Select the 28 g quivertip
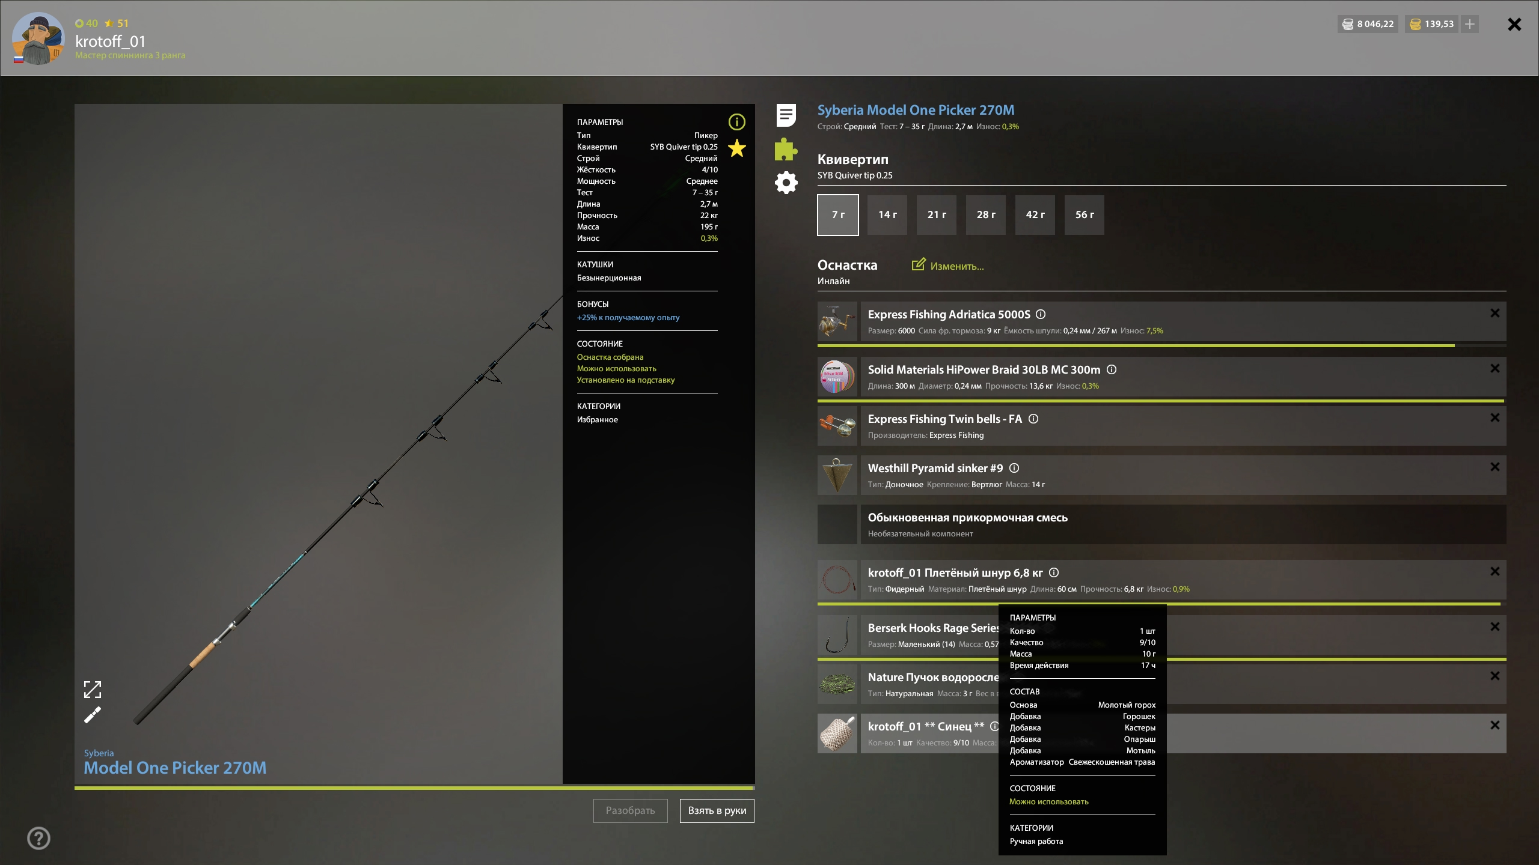This screenshot has height=865, width=1539. 986,214
